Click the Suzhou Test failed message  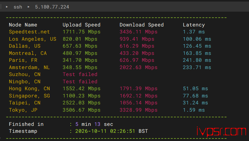tap(80, 74)
